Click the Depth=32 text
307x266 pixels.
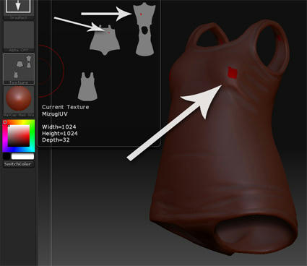click(x=56, y=140)
